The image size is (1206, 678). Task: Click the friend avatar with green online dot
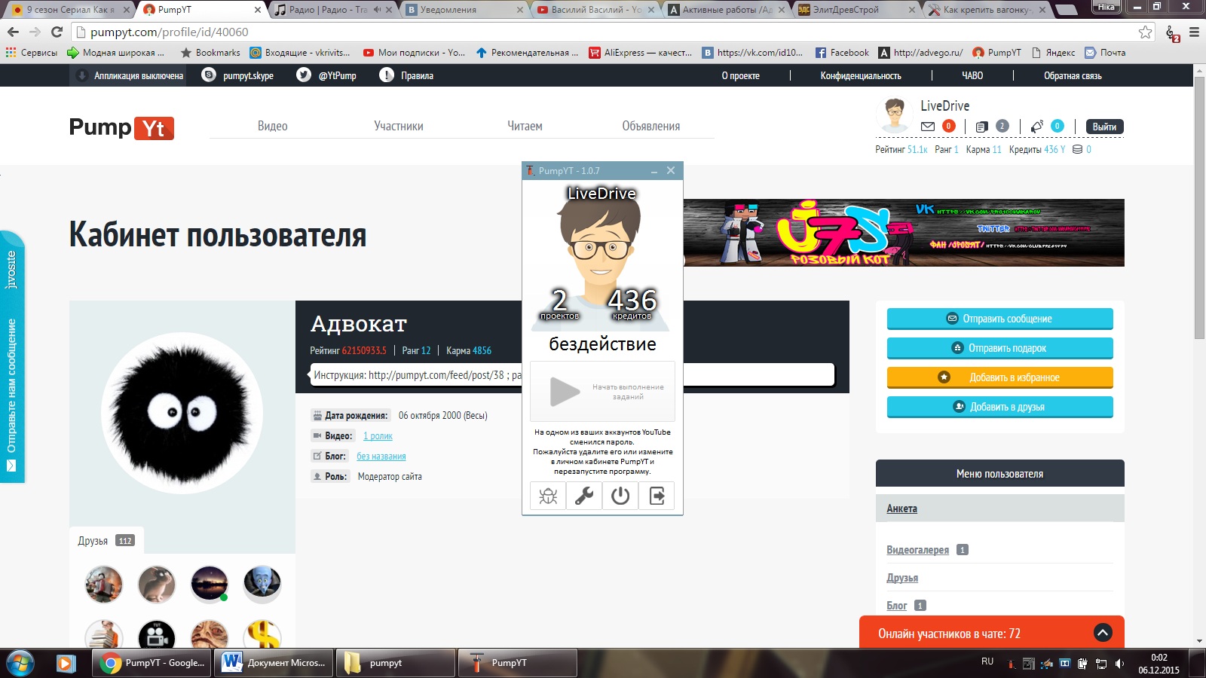pyautogui.click(x=210, y=584)
